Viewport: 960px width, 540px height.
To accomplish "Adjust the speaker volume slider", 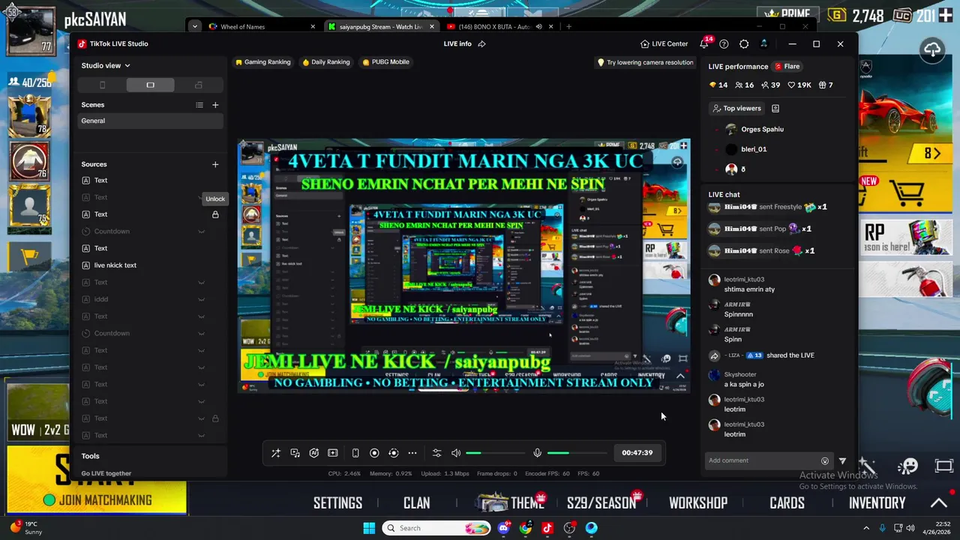I will [495, 453].
